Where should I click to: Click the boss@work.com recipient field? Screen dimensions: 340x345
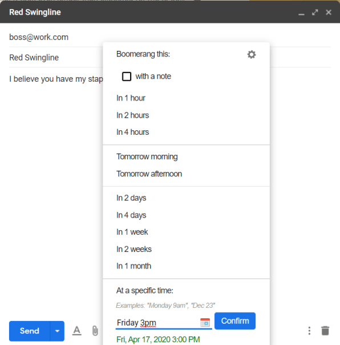(170, 37)
